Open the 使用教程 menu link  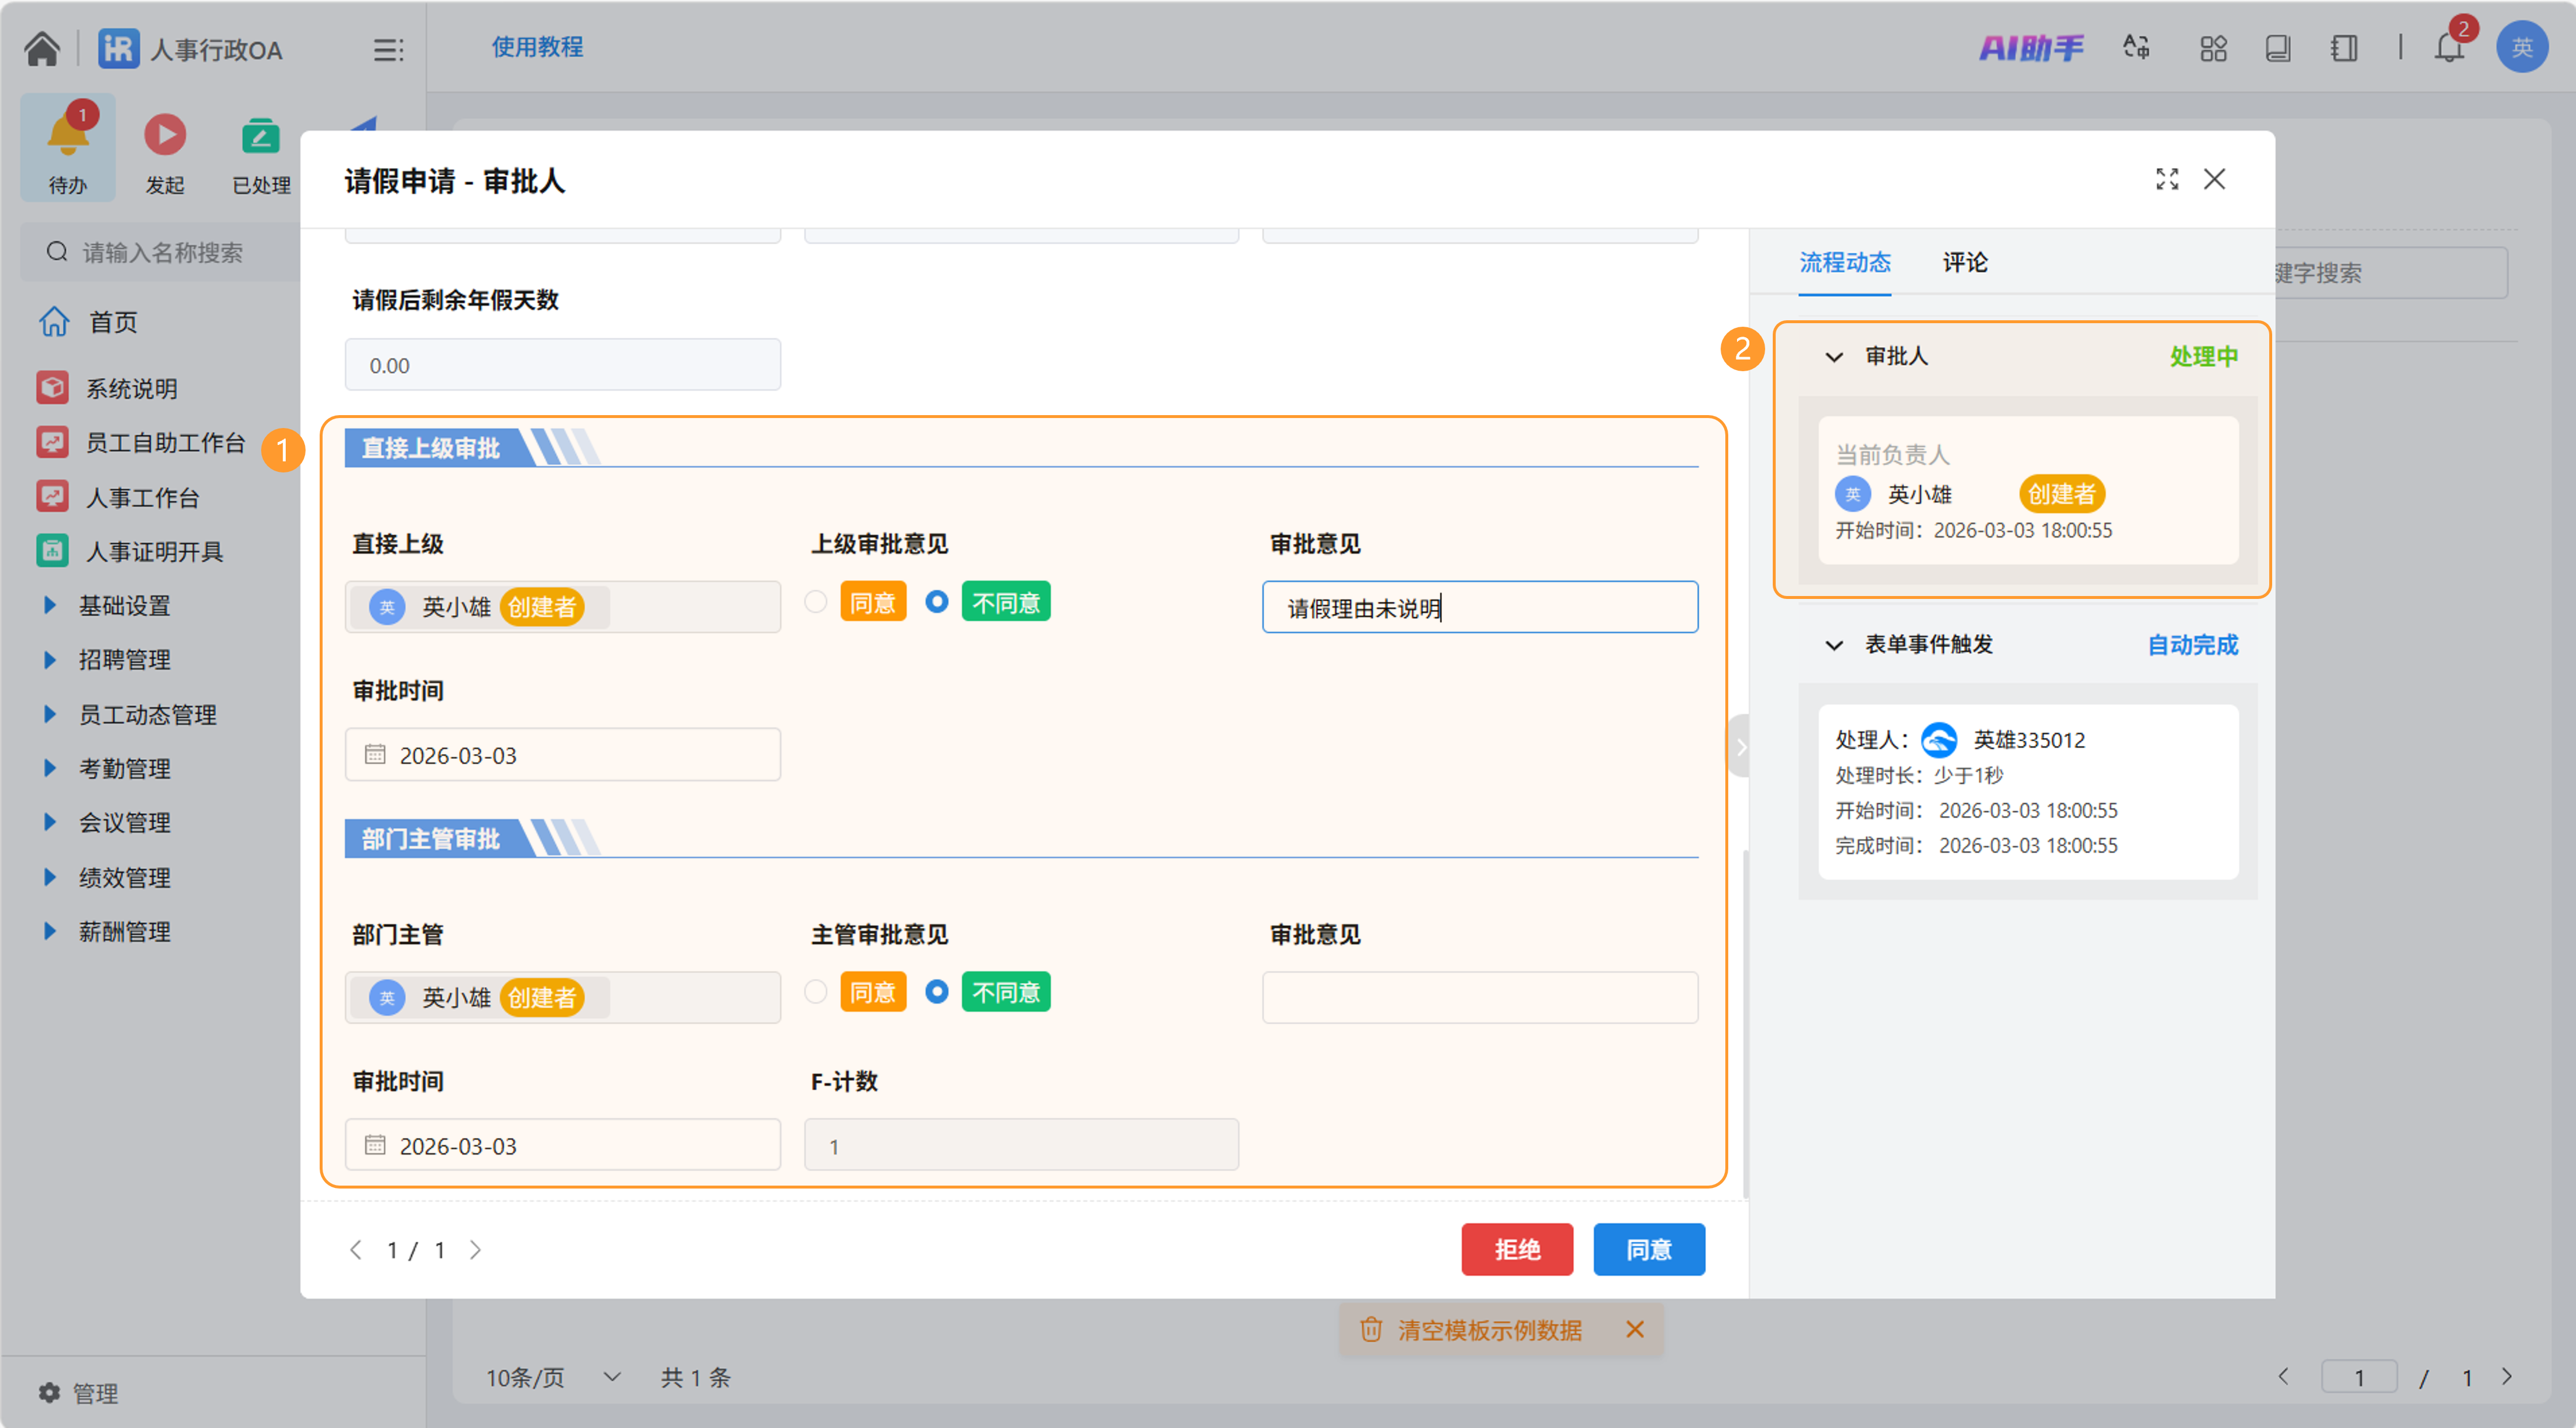[x=537, y=47]
